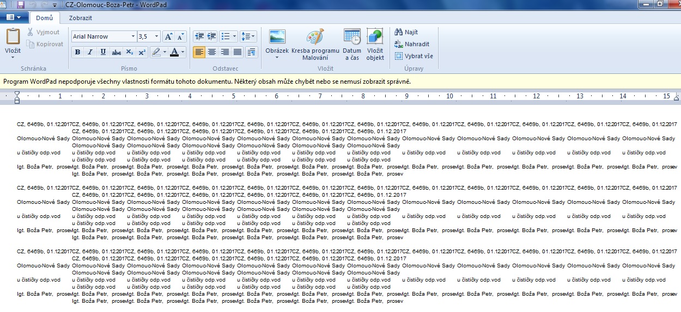This screenshot has height=312, width=681.
Task: Open the WordPad application menu button
Action: (x=14, y=17)
